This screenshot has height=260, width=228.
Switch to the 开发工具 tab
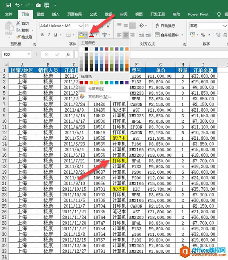pyautogui.click(x=157, y=14)
